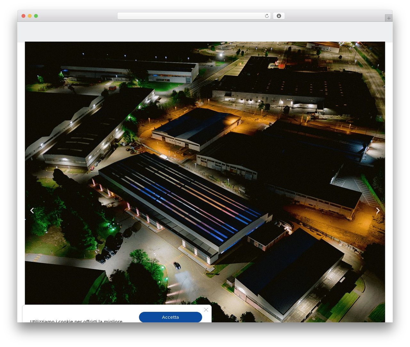Open a new tab with the plus icon

click(389, 18)
